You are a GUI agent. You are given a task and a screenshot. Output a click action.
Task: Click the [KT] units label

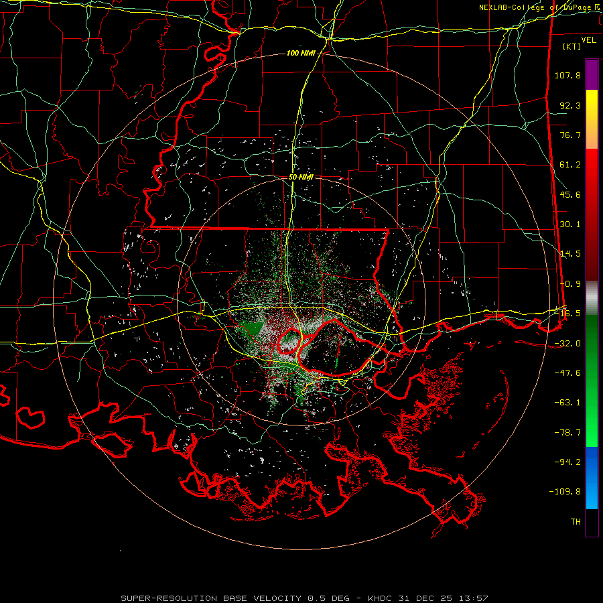[572, 46]
